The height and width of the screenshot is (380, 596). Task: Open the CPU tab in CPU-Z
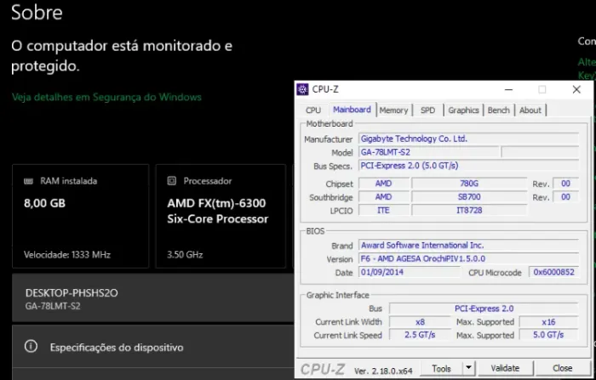(x=313, y=111)
